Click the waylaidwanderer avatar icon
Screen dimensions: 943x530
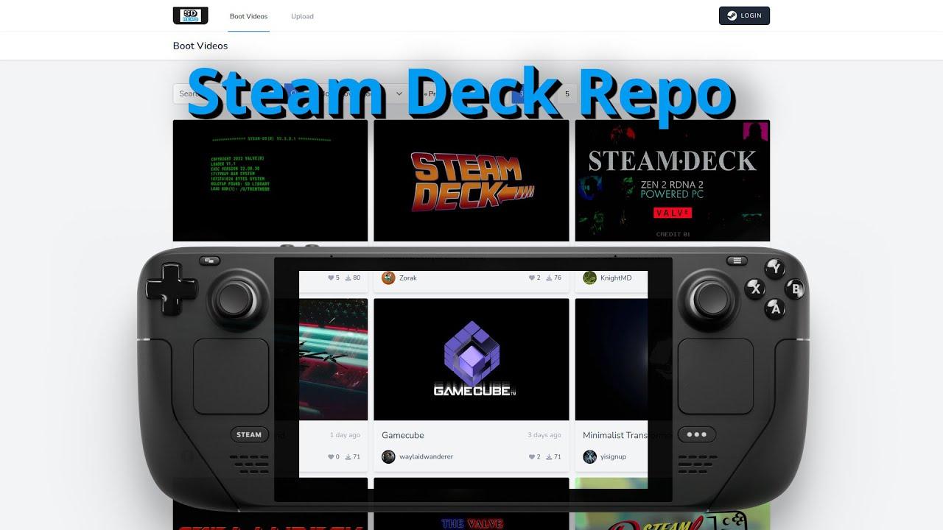pyautogui.click(x=388, y=456)
